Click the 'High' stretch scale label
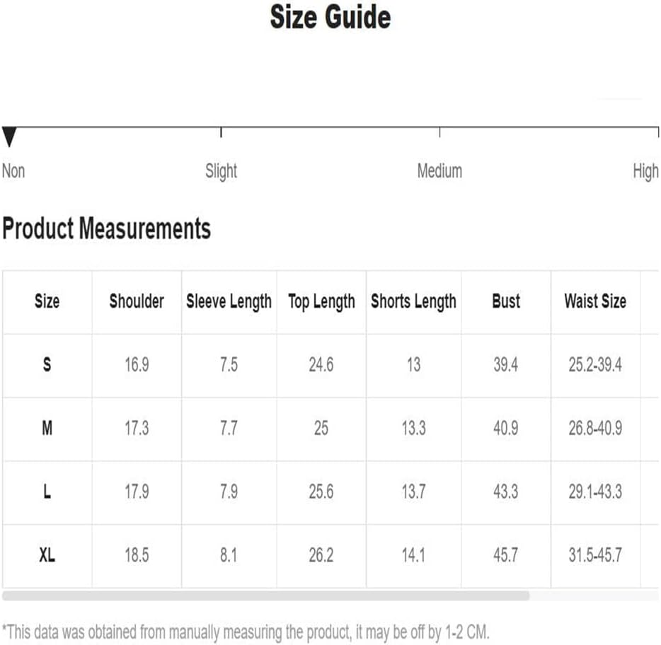The width and height of the screenshot is (661, 645). point(645,171)
